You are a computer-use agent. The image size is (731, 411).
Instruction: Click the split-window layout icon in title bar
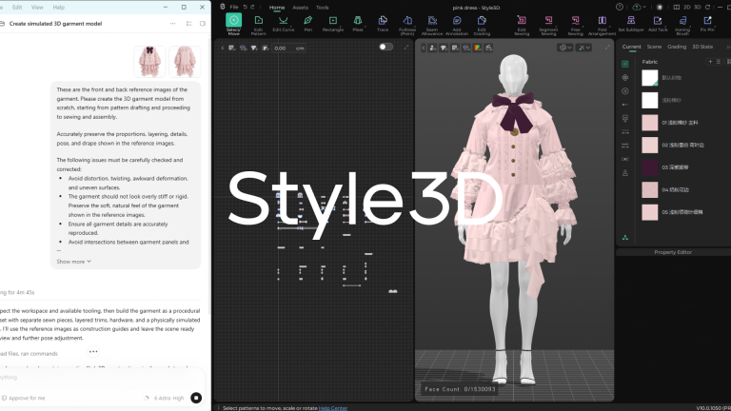pyautogui.click(x=677, y=7)
